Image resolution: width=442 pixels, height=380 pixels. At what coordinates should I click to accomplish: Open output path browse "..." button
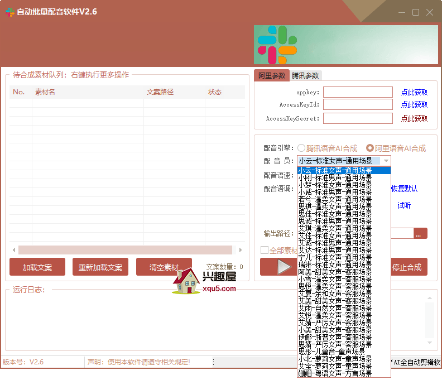coord(420,233)
